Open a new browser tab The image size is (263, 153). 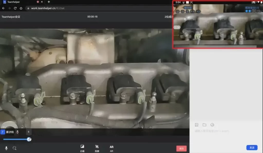[49, 2]
